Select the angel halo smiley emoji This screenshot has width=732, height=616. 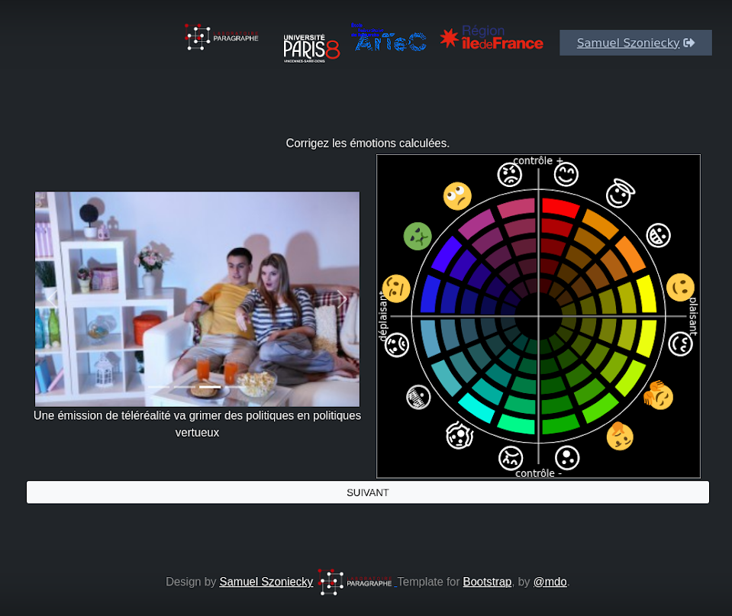[x=621, y=193]
